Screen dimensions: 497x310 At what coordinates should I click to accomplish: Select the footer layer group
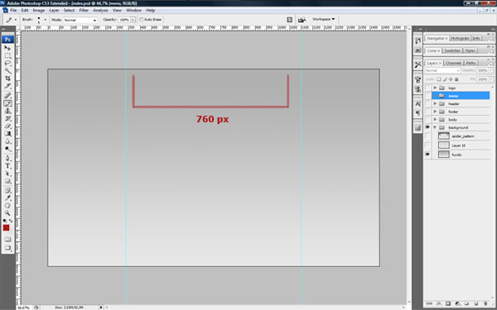(461, 112)
